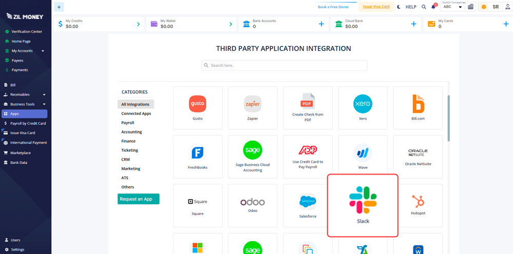This screenshot has width=513, height=254.
Task: Filter by Payroll category
Action: 128,123
